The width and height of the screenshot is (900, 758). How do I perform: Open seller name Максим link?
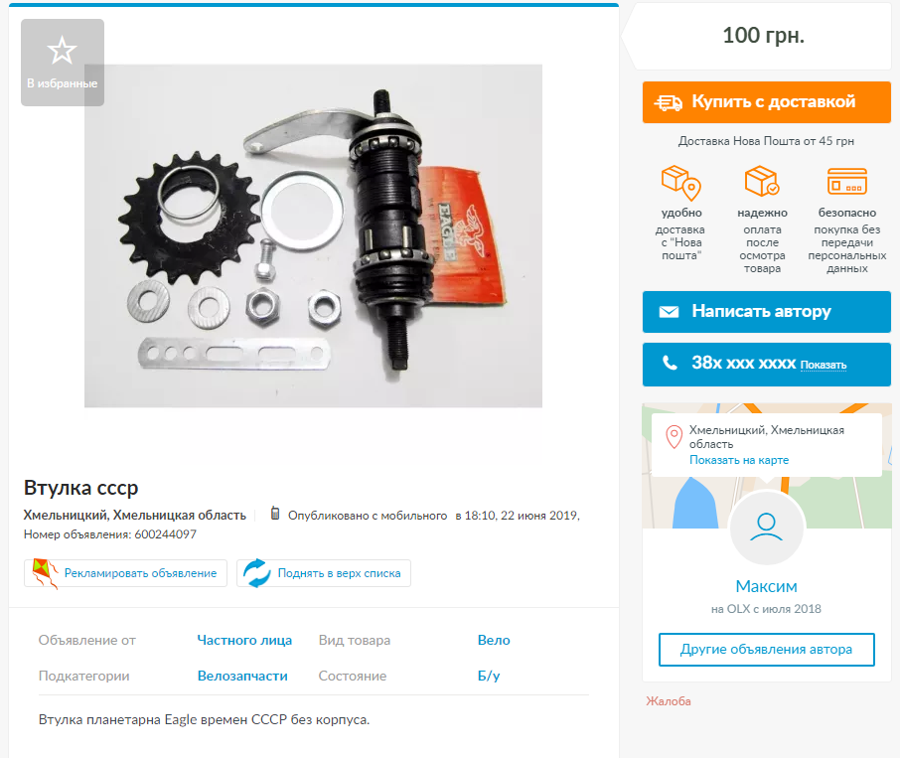(x=766, y=586)
